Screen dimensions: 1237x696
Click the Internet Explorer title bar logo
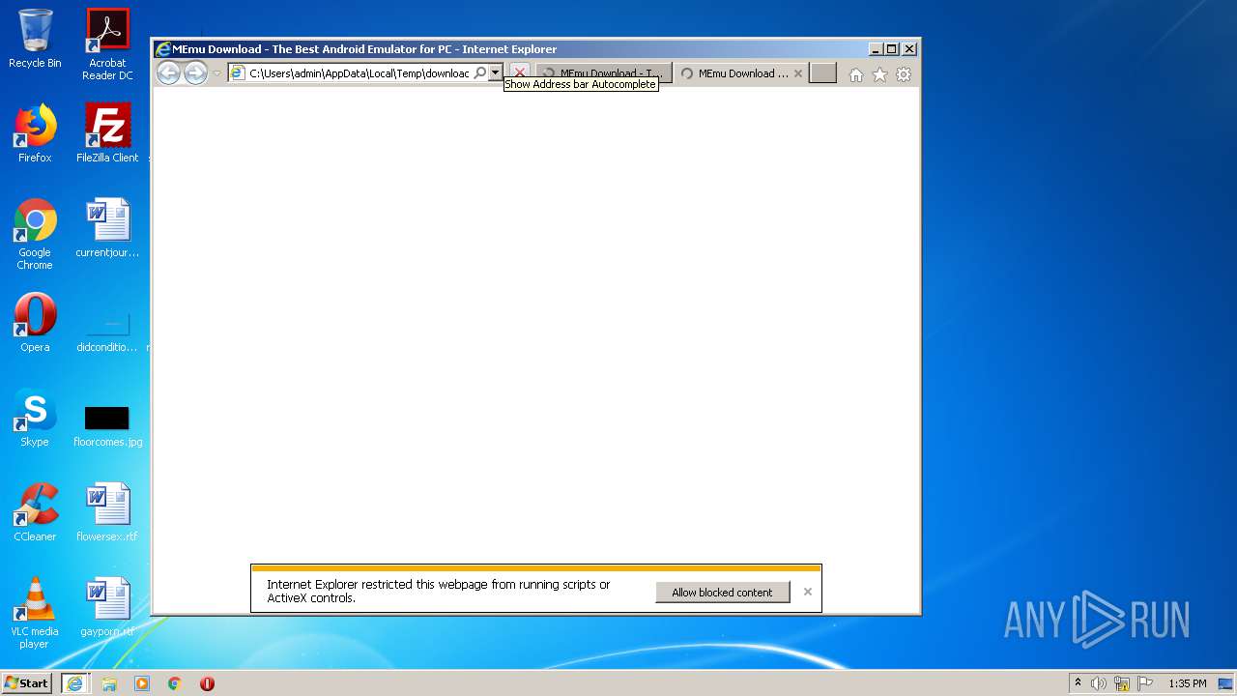[x=163, y=49]
